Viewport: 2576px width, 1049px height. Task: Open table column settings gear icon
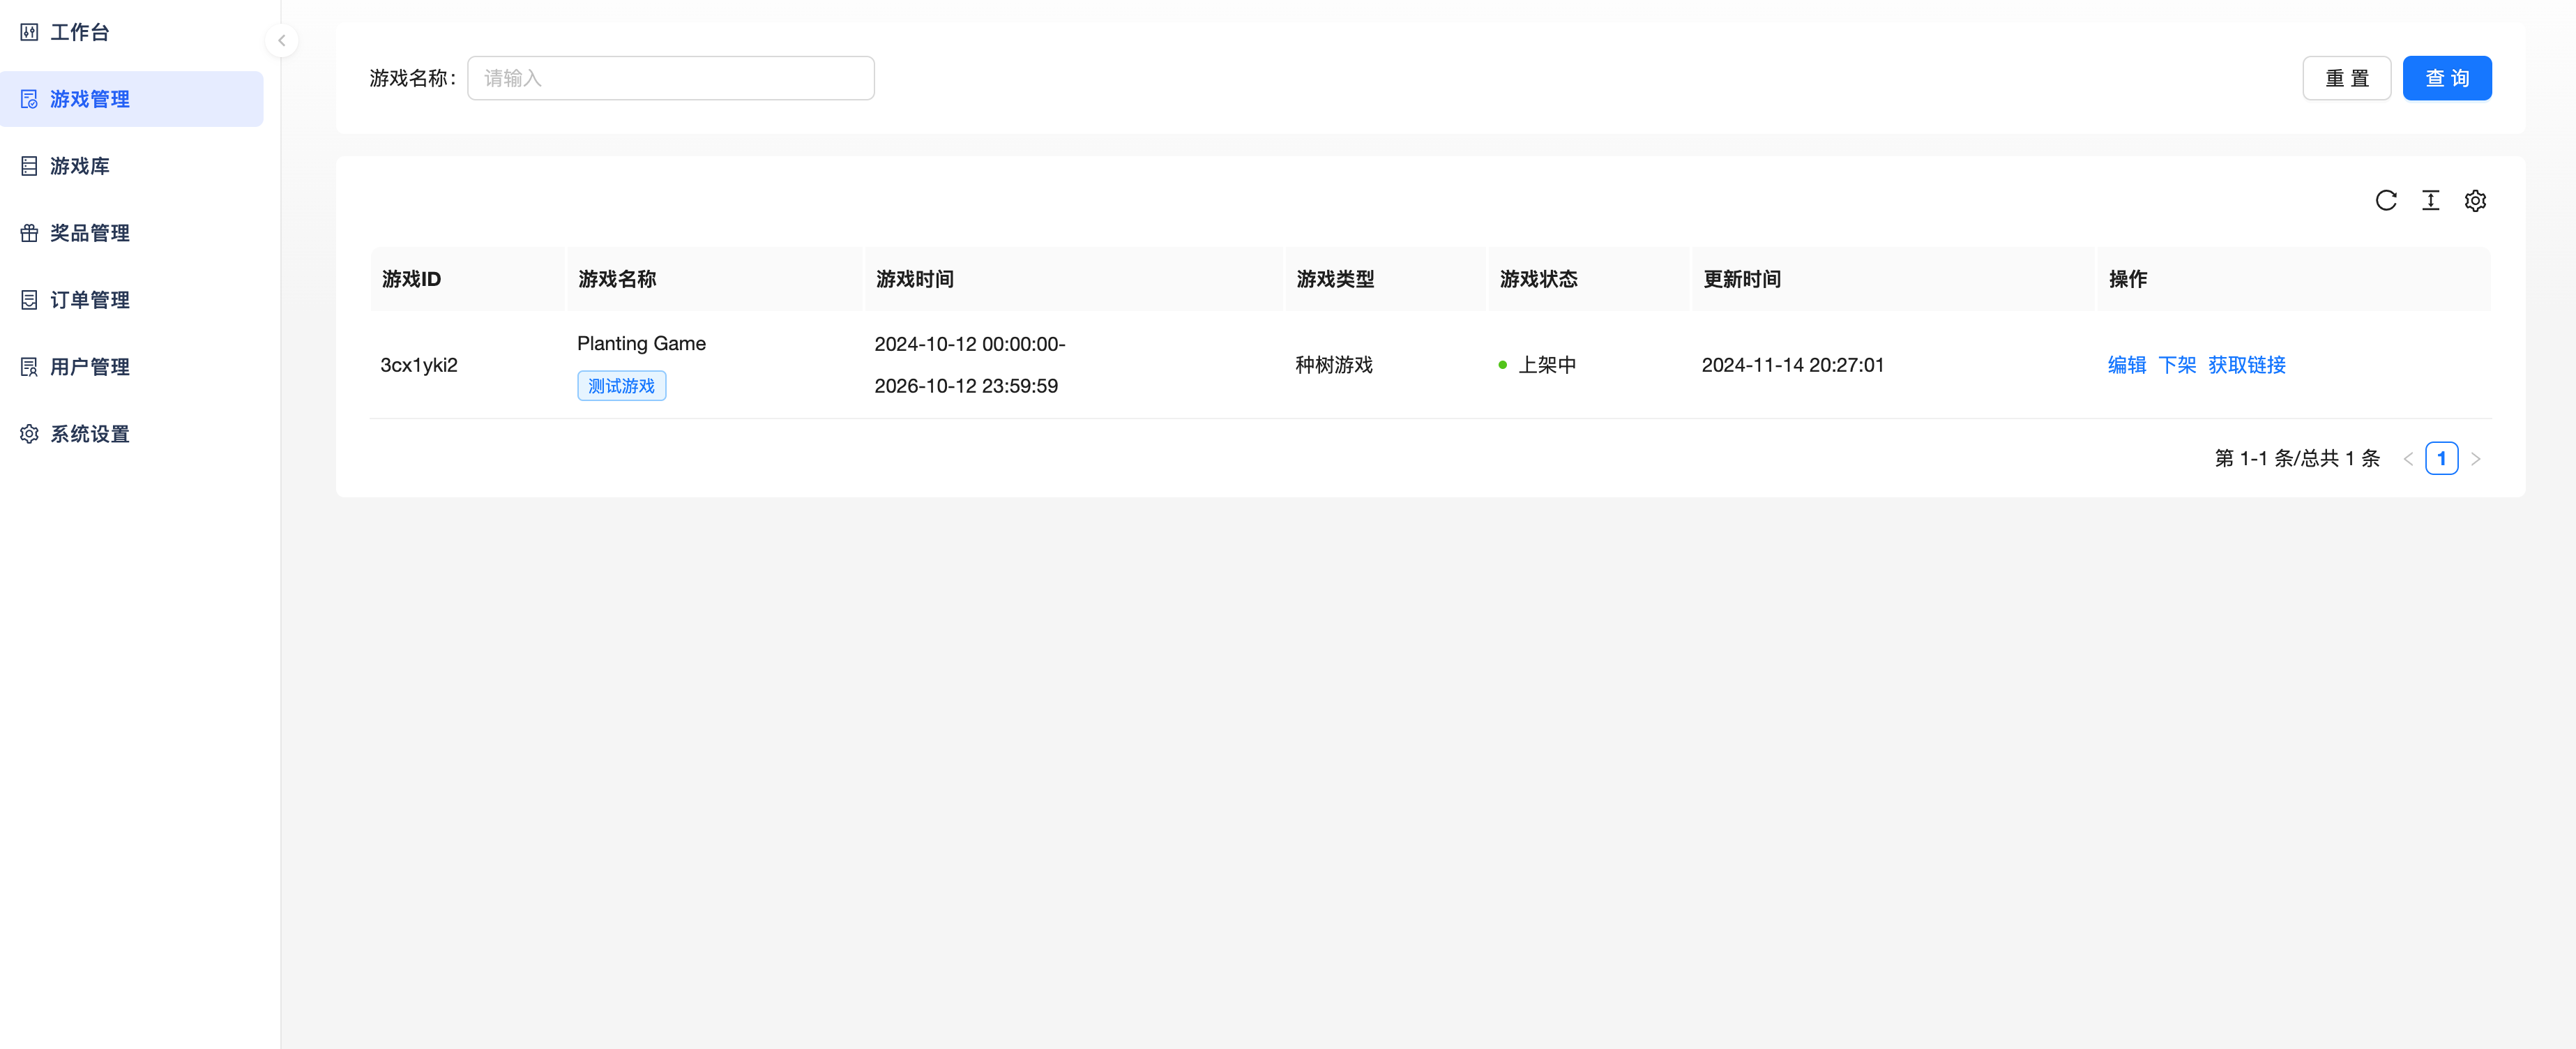(2476, 200)
